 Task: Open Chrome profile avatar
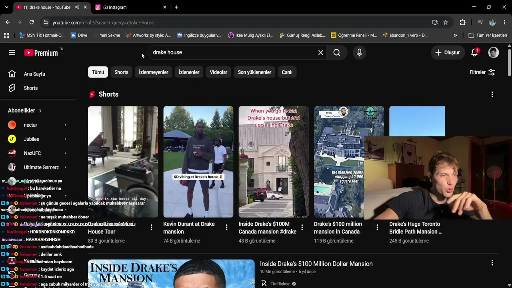492,22
